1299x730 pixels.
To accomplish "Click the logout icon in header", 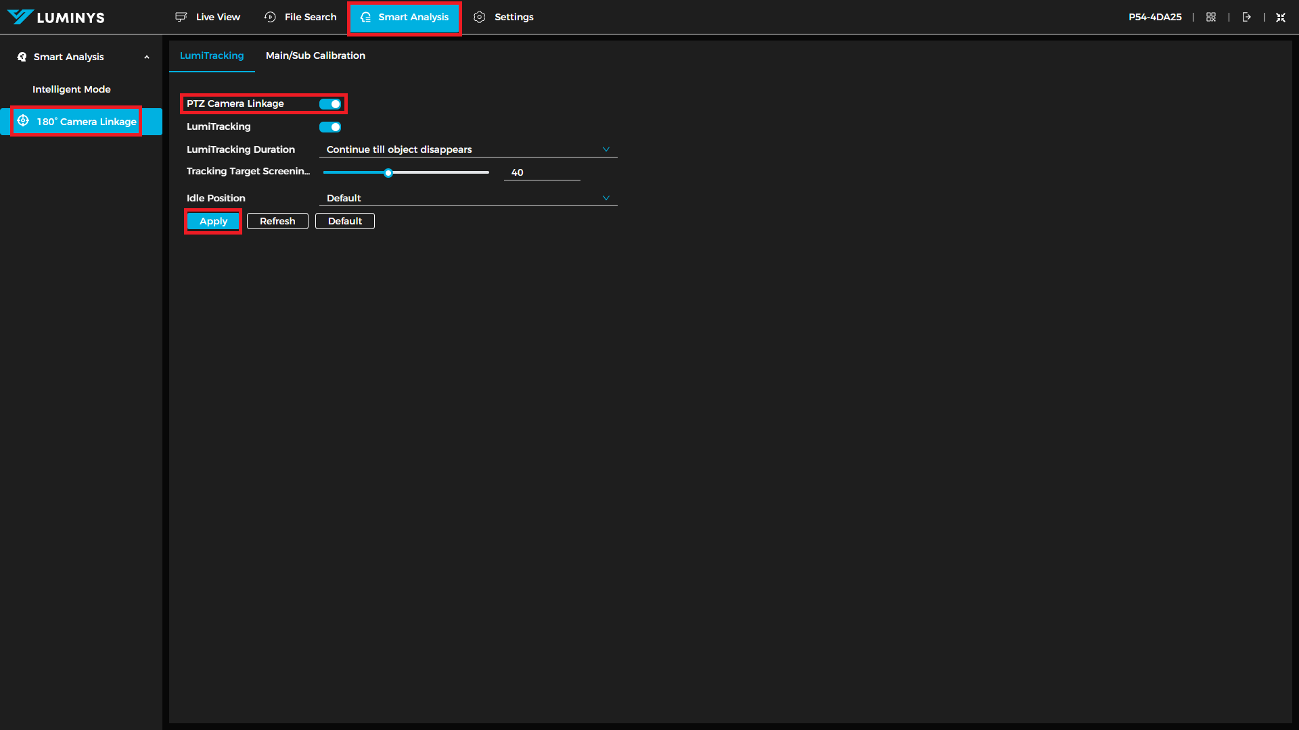I will pos(1246,17).
